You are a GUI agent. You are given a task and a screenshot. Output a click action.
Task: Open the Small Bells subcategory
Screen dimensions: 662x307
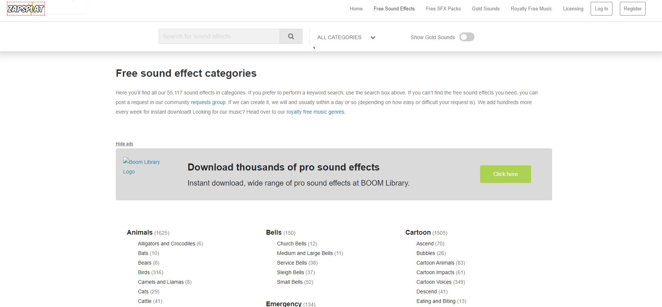tap(290, 282)
